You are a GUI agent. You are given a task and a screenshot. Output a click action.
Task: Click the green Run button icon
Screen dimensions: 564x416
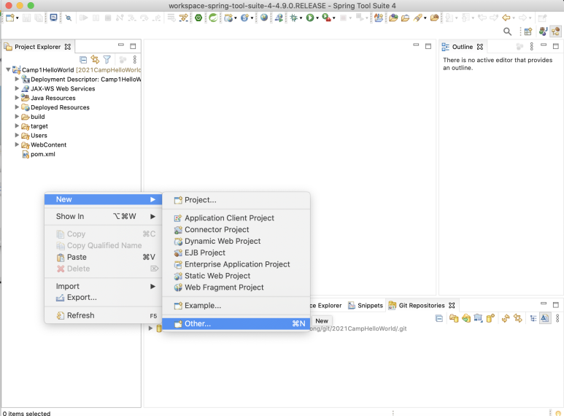click(309, 18)
